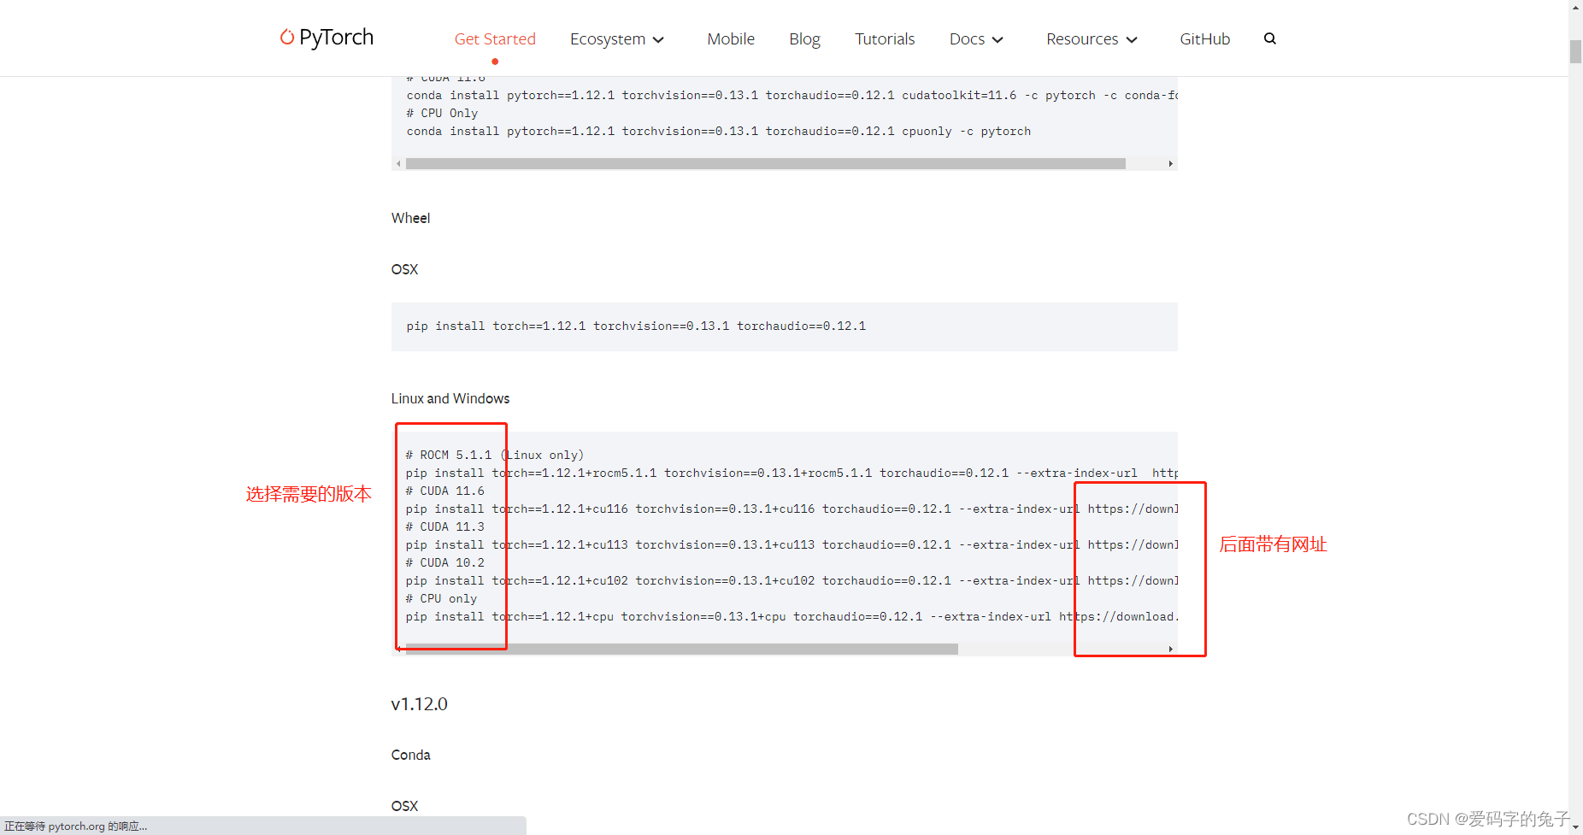1583x835 pixels.
Task: Click the pip install line with cu116
Action: tap(791, 509)
